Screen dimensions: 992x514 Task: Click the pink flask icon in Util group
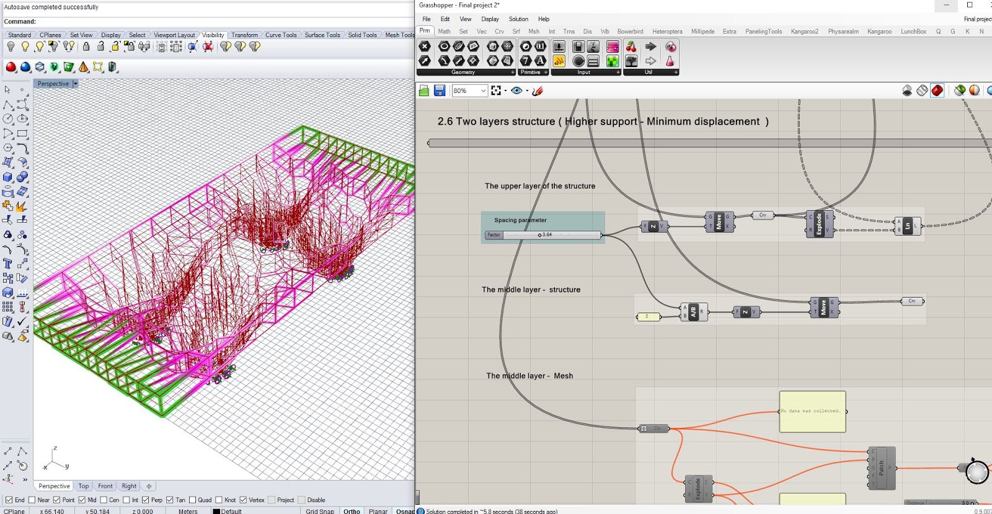(x=670, y=61)
